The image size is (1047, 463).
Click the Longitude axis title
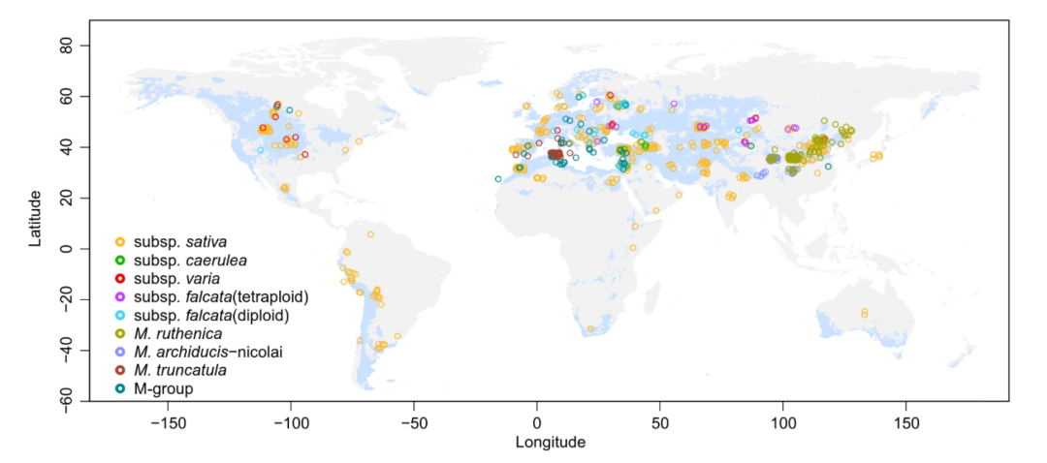[x=551, y=443]
